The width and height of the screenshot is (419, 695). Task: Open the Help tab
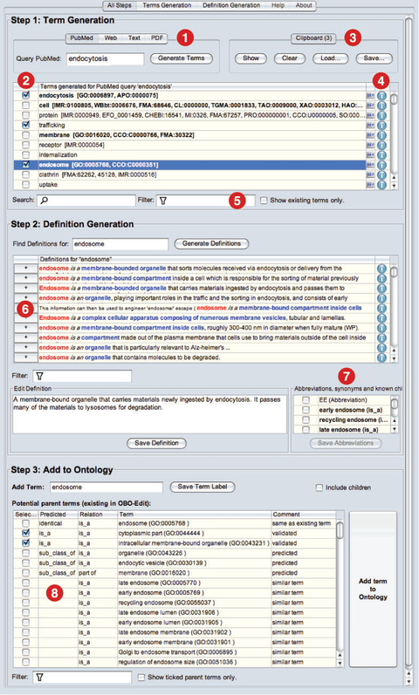click(x=278, y=5)
